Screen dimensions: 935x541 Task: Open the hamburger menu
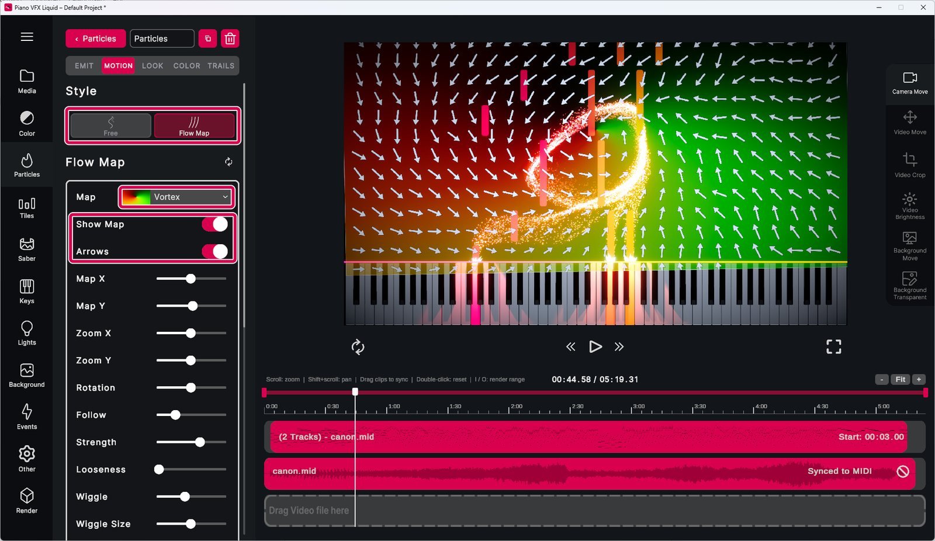[x=27, y=37]
